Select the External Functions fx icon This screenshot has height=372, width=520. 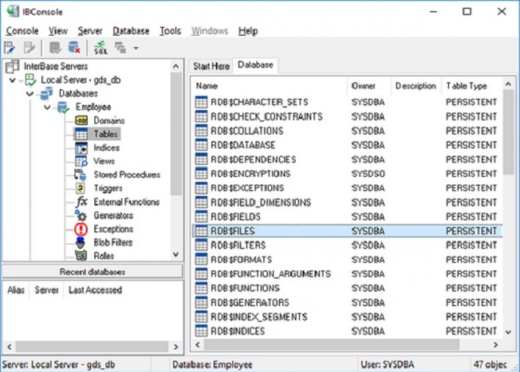click(x=81, y=202)
